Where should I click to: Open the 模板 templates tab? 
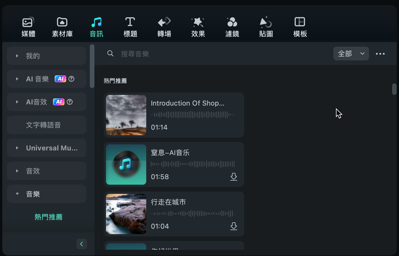300,27
